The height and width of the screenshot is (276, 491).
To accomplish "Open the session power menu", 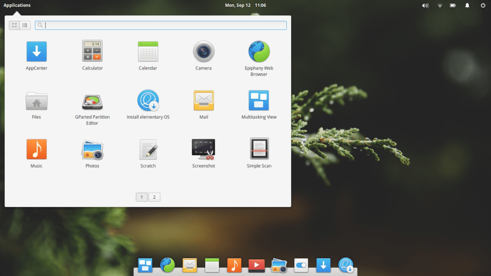I will [482, 5].
